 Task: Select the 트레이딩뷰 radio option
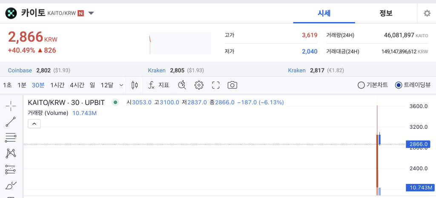point(413,85)
